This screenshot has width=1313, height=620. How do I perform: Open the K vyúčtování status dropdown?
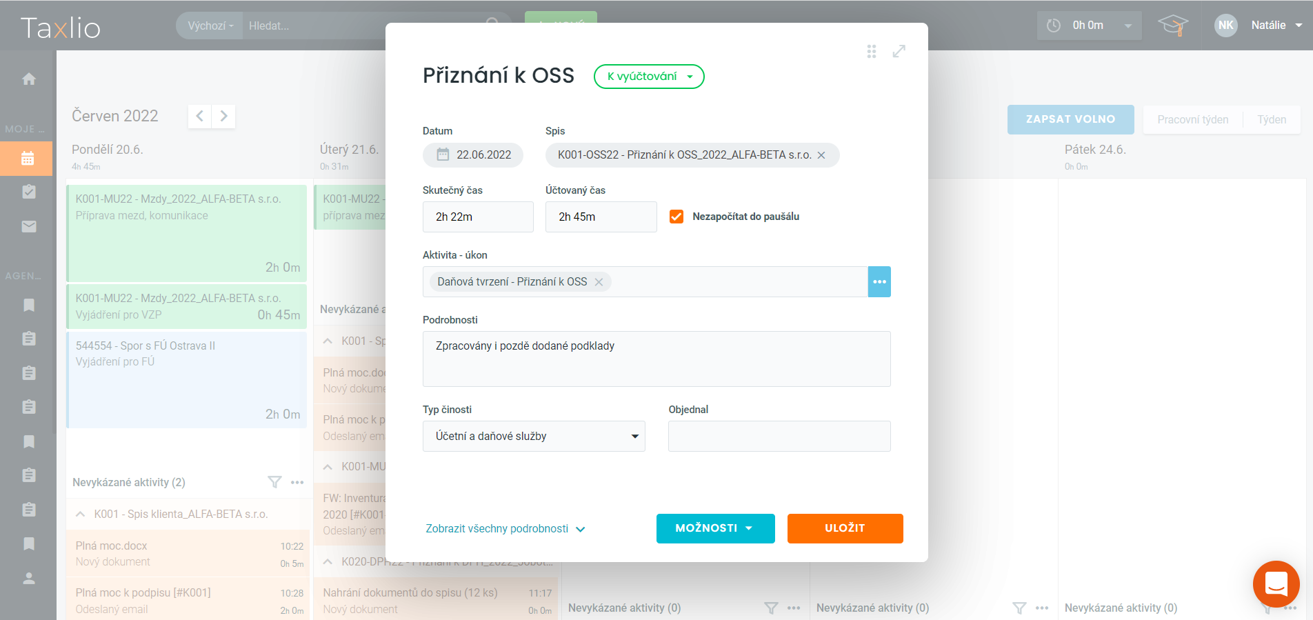tap(649, 77)
